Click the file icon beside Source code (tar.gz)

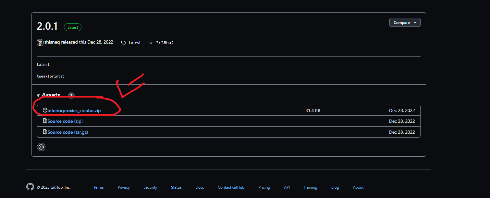pyautogui.click(x=45, y=132)
